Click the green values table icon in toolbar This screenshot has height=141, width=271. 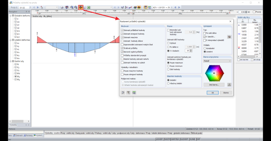(x=149, y=7)
